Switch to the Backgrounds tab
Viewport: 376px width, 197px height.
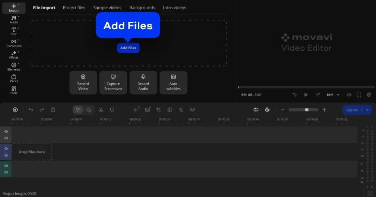pos(142,8)
